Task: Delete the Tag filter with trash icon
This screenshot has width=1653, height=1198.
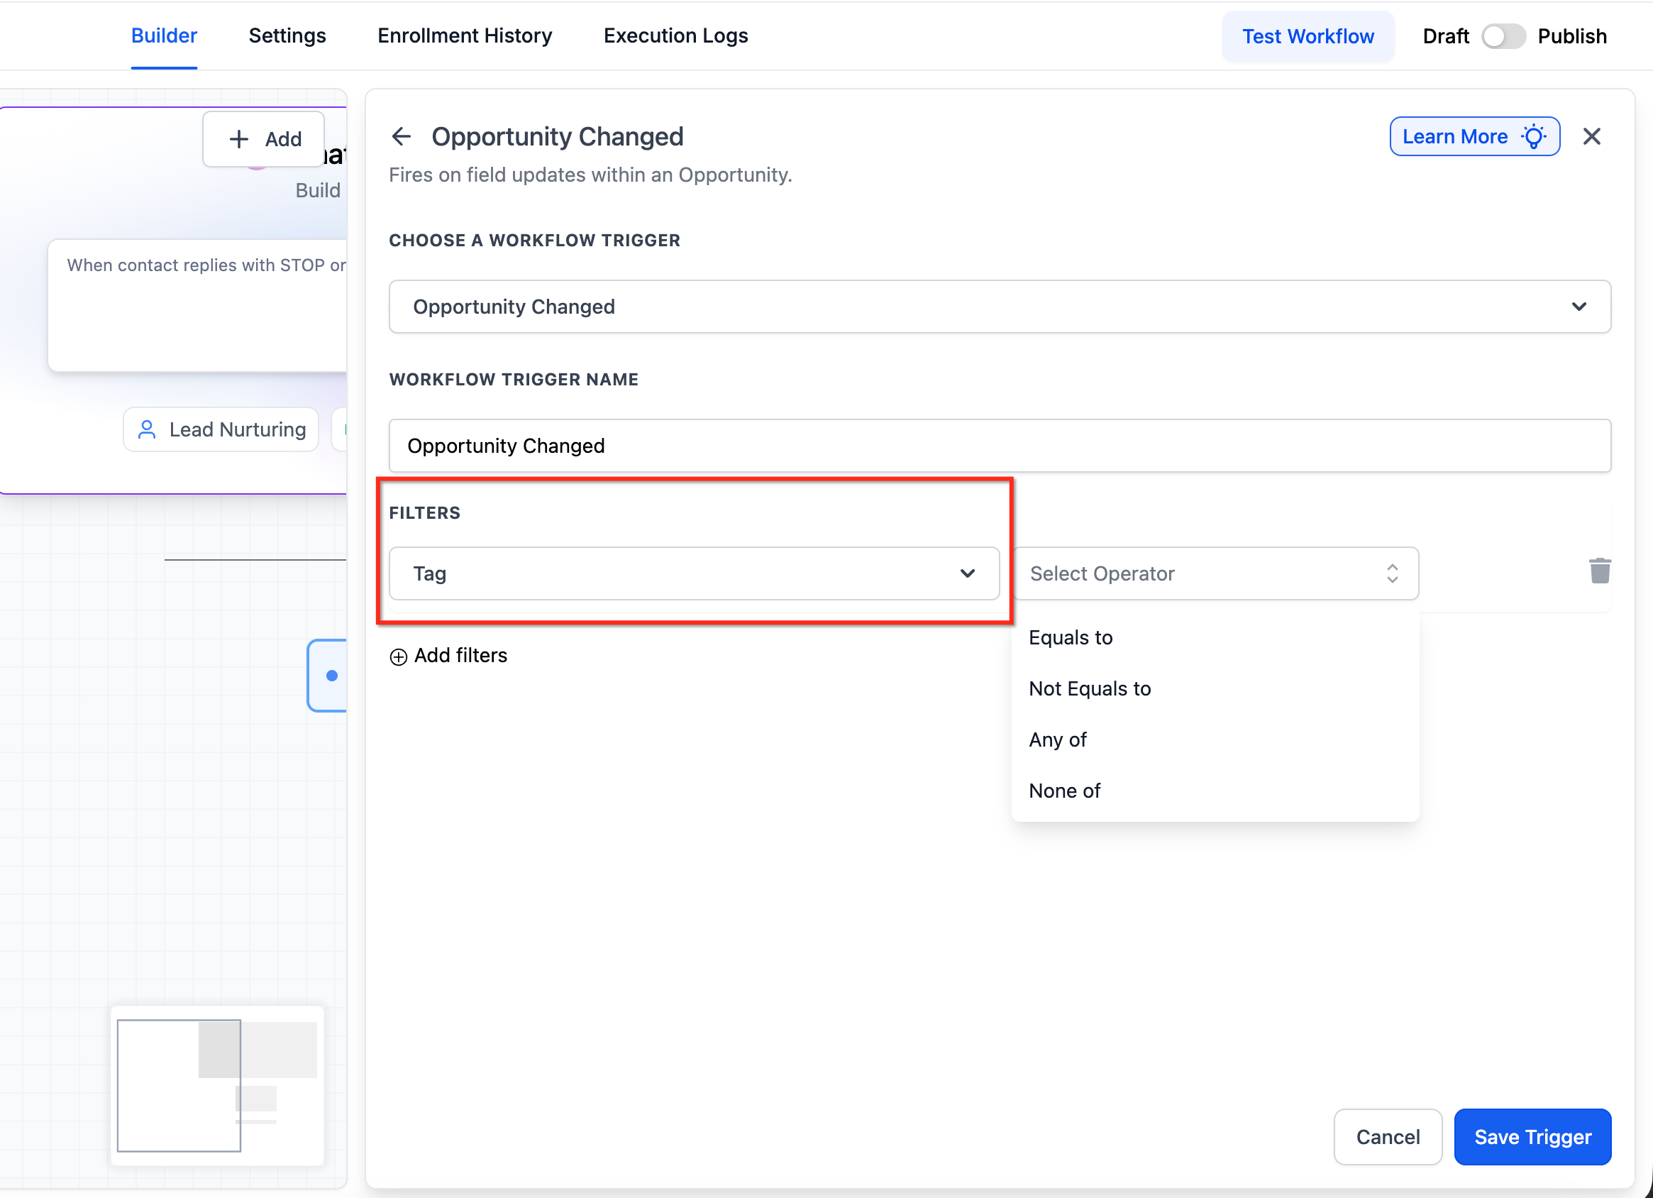Action: pos(1599,571)
